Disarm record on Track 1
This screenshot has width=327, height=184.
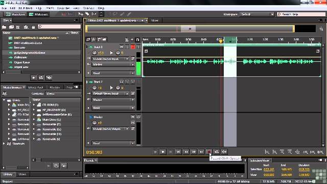pos(133,47)
